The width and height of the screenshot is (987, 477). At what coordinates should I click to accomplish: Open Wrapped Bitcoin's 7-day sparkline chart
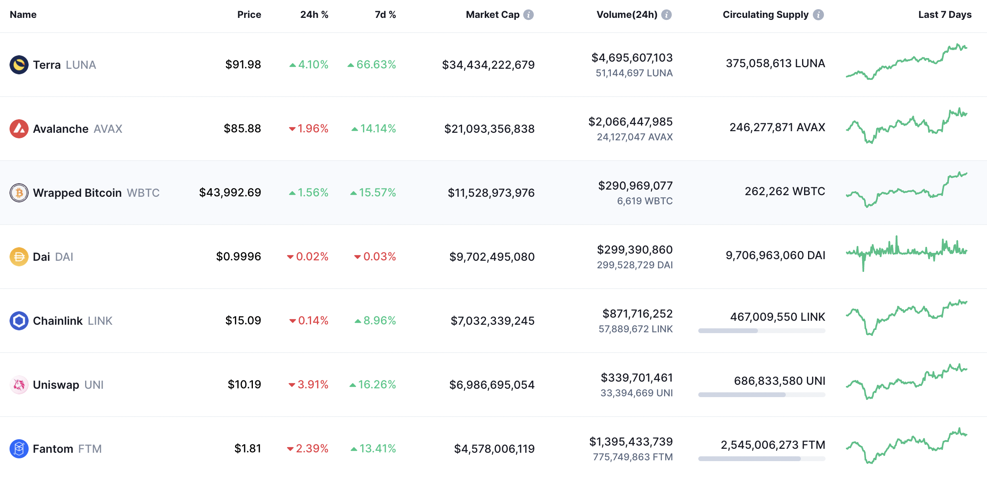[x=907, y=190]
